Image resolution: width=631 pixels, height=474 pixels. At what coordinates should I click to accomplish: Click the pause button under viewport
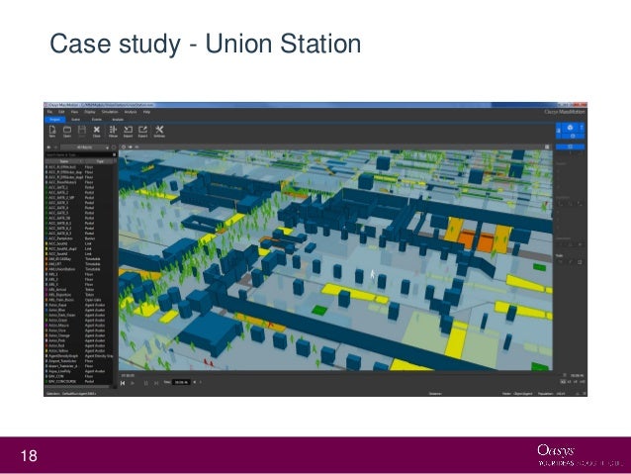pos(146,383)
